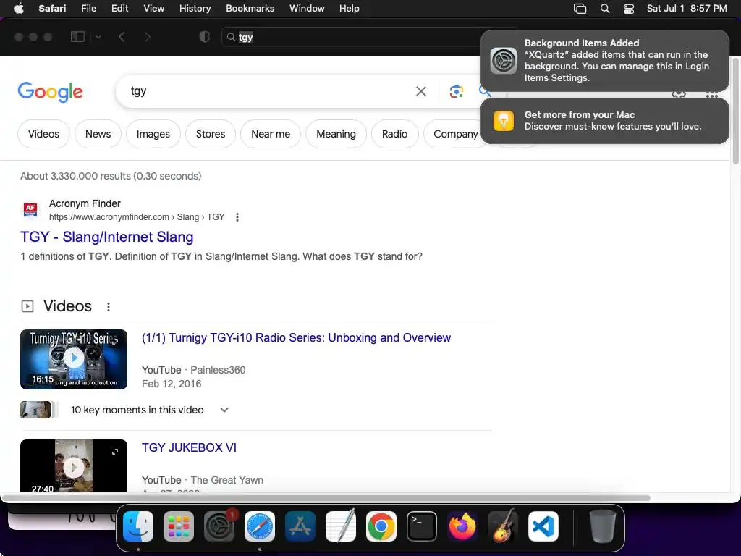Open Control Center in menu bar

coord(629,9)
